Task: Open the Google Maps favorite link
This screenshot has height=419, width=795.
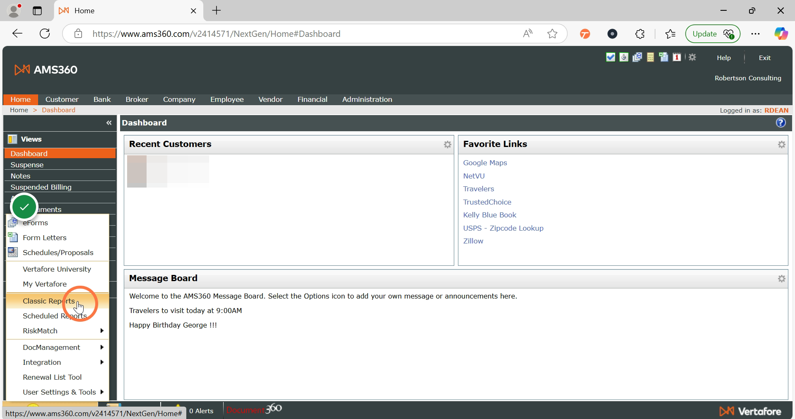Action: pyautogui.click(x=485, y=163)
